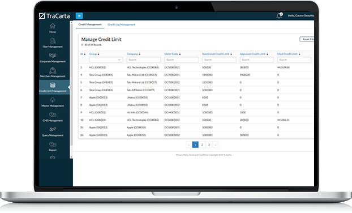Go to next page arrow
This screenshot has width=352, height=213.
[216, 145]
